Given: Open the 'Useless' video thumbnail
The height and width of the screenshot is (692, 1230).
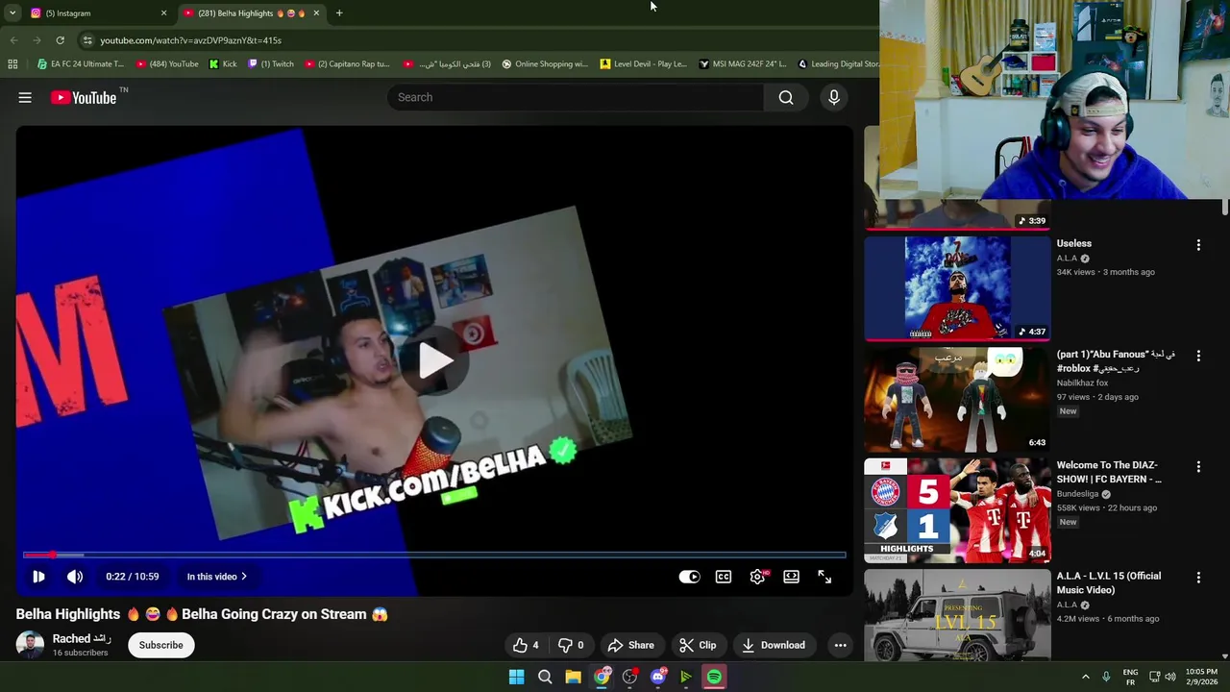Looking at the screenshot, I should click(x=957, y=288).
